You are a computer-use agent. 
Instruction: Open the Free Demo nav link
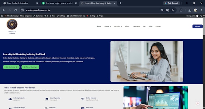[136, 26]
